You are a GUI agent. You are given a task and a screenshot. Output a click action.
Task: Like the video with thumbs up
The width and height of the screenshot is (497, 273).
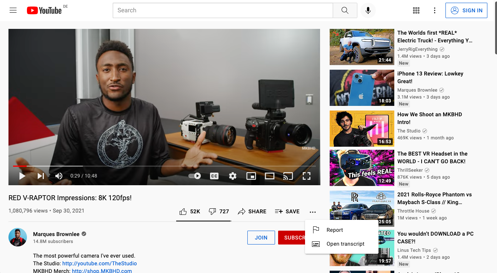coord(190,211)
